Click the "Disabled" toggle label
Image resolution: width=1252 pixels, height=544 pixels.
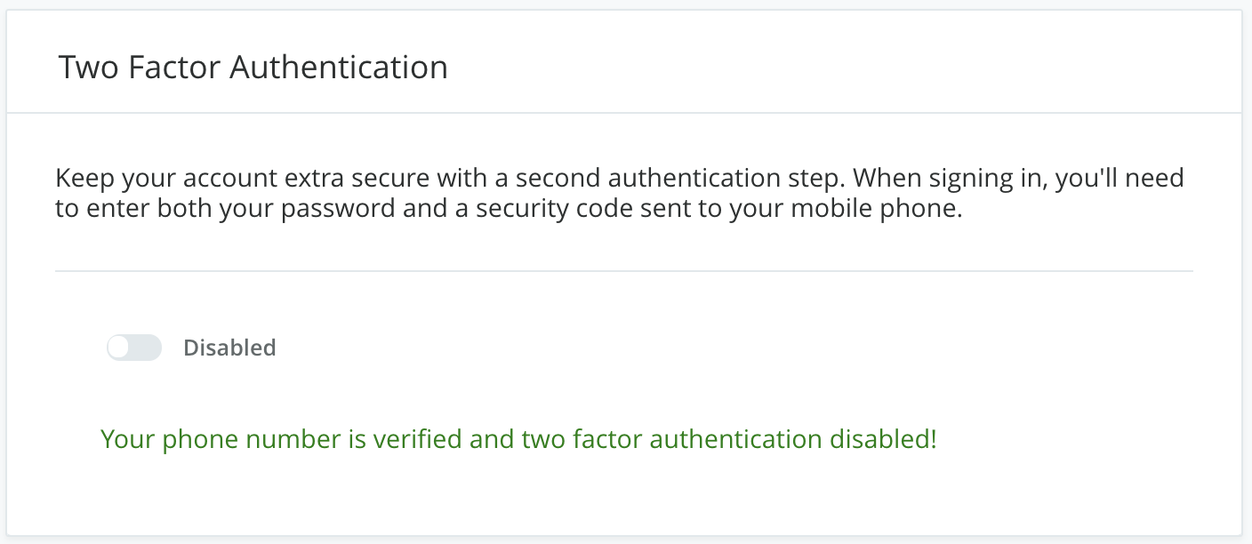tap(229, 348)
